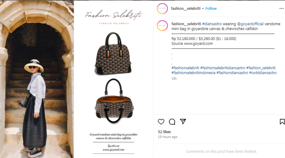Open comments with the speech bubble icon
This screenshot has height=158, width=285.
click(172, 122)
